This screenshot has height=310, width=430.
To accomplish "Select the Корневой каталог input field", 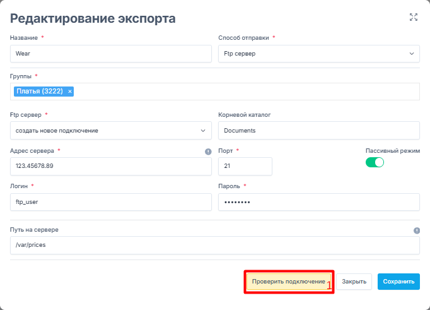I will (318, 131).
